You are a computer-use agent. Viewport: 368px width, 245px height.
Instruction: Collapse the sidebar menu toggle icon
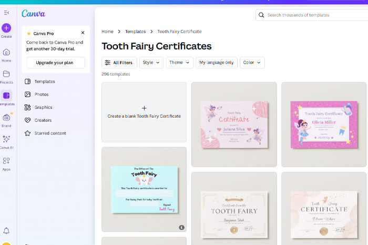(6, 13)
